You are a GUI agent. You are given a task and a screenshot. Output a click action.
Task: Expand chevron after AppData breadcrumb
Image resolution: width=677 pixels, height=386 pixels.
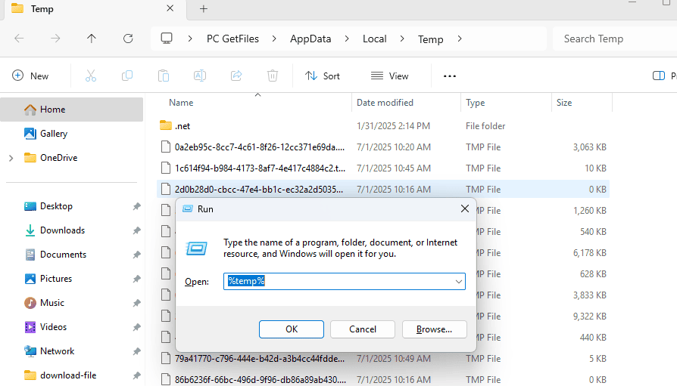[347, 39]
